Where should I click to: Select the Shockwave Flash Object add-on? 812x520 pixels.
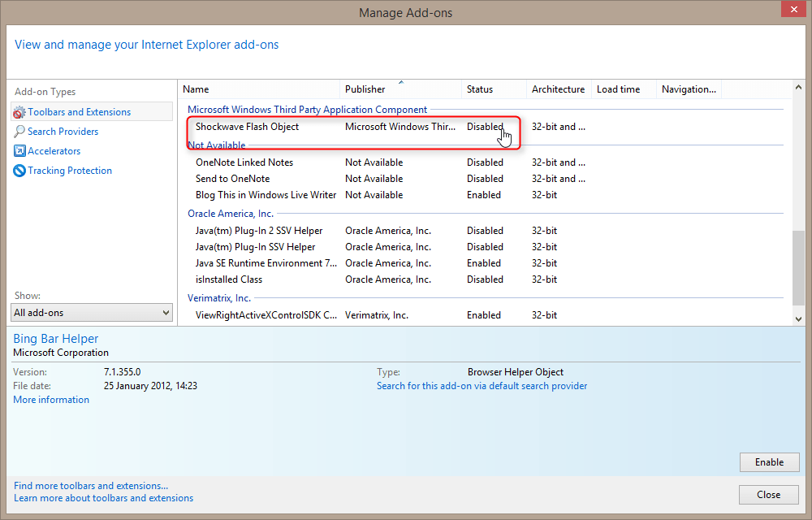coord(247,127)
